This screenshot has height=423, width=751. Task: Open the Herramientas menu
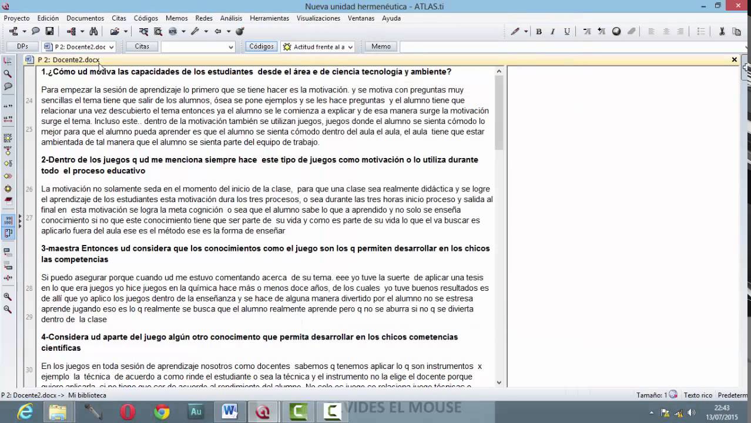[269, 18]
